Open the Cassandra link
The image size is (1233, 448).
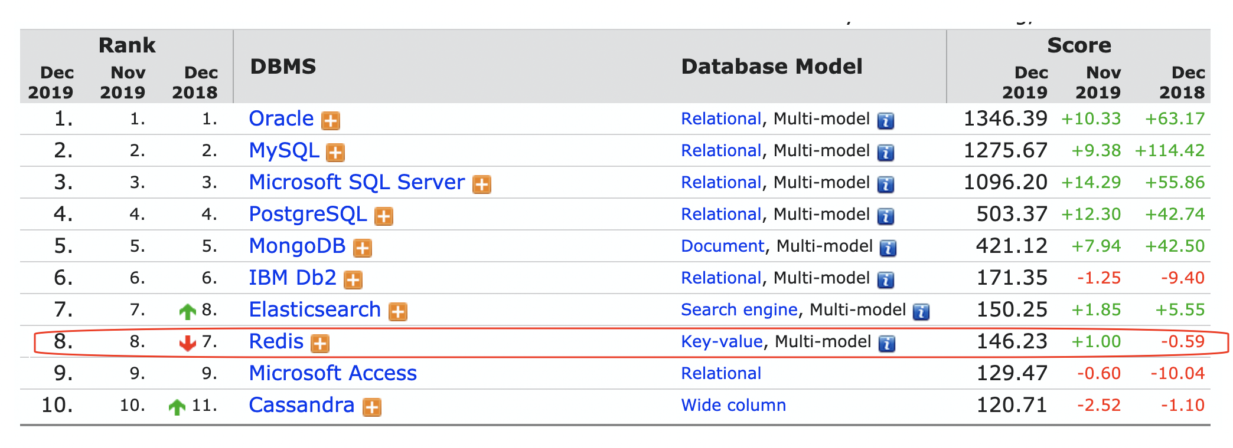click(x=301, y=406)
